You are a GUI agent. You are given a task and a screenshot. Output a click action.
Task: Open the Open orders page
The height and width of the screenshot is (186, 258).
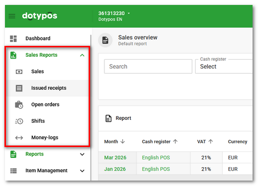(45, 105)
